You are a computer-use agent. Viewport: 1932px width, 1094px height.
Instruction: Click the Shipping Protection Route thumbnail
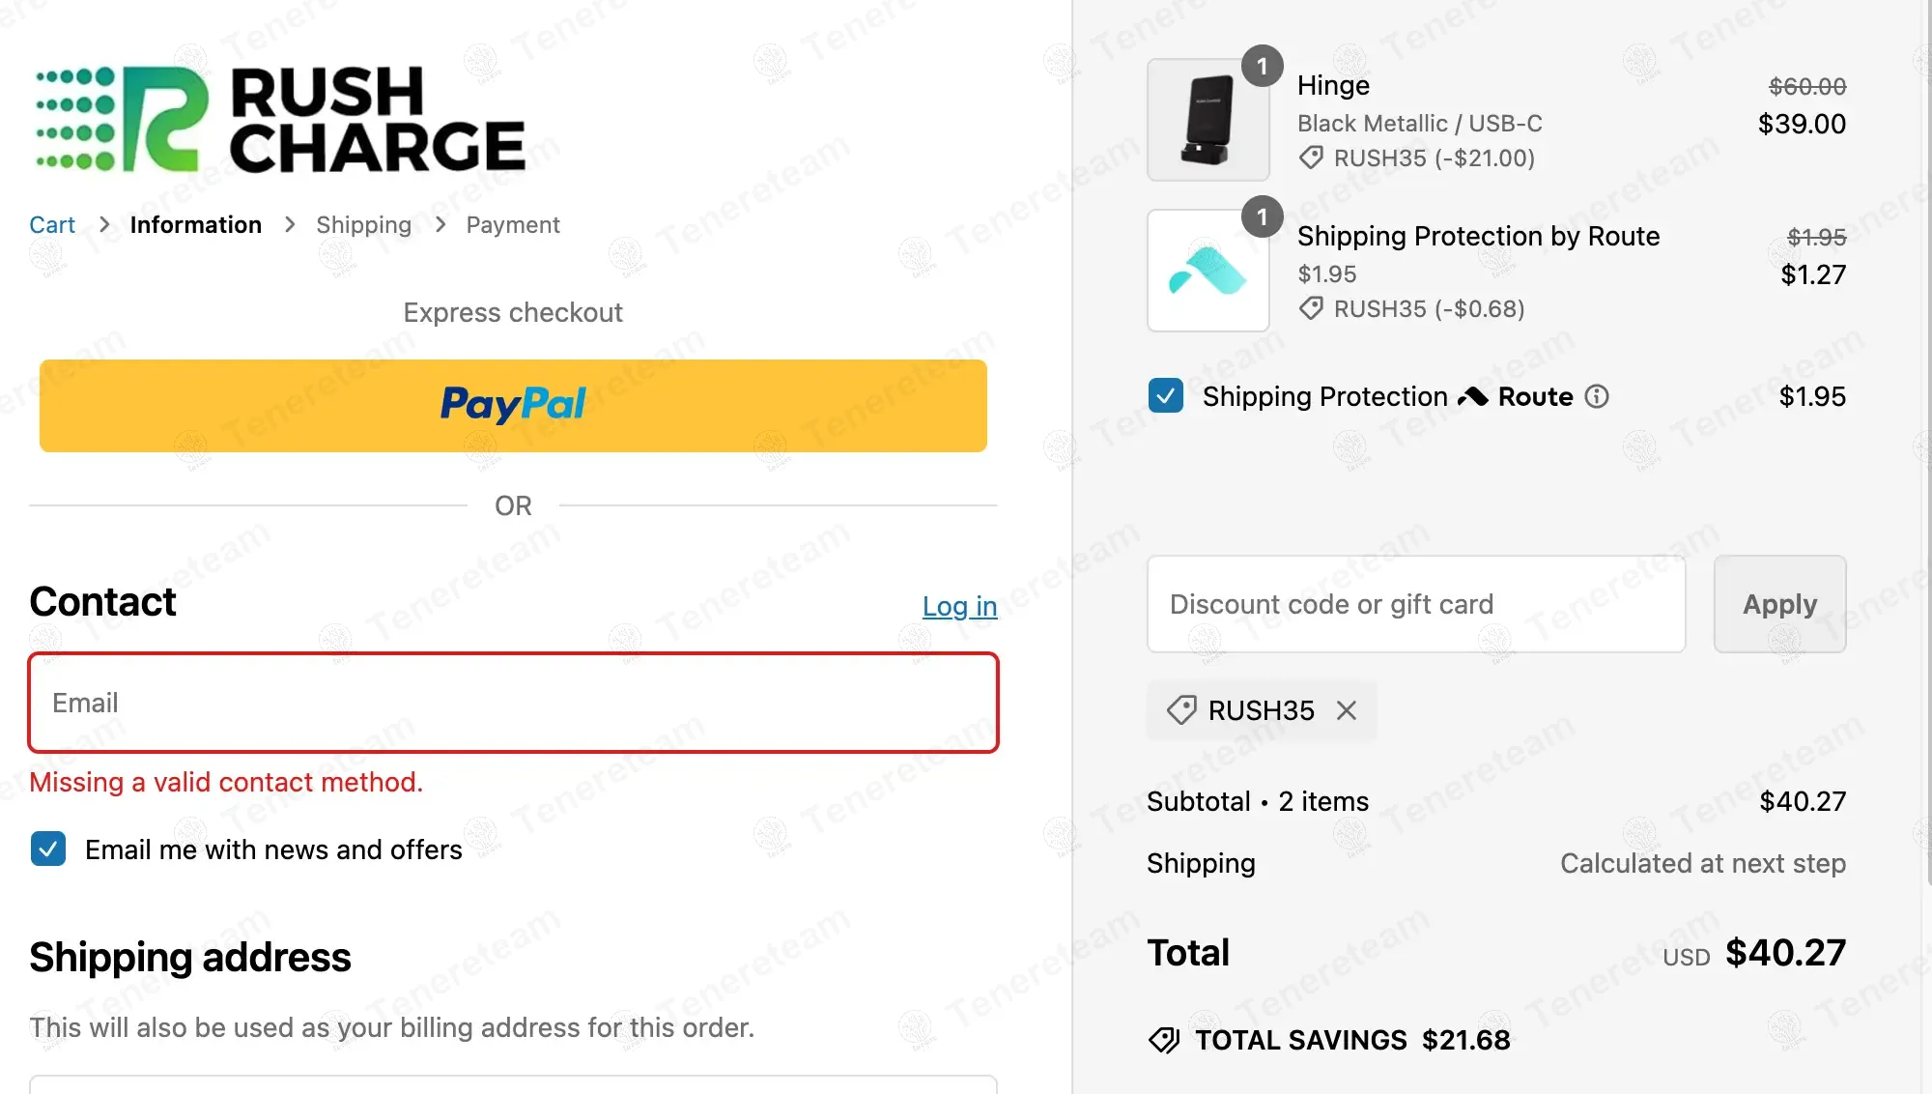pos(1207,271)
